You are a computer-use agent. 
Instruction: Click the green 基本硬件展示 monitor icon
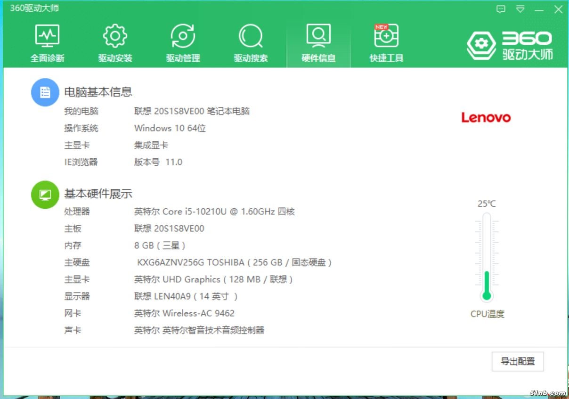(x=45, y=194)
